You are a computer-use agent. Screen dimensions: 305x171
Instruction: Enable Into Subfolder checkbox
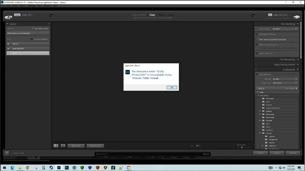[257, 74]
